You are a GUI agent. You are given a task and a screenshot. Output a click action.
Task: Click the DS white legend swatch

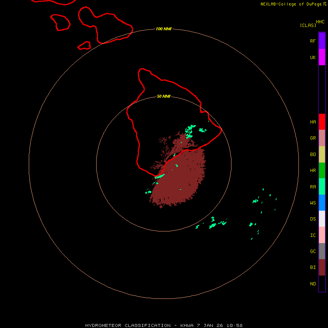pyautogui.click(x=322, y=219)
